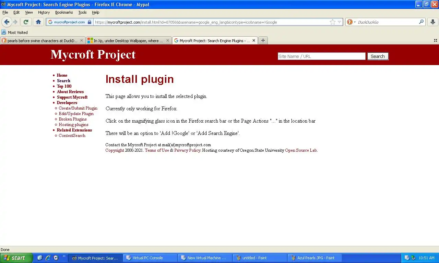
Task: Switch to Azul Pearls.JPG - Paint window
Action: coord(315,258)
